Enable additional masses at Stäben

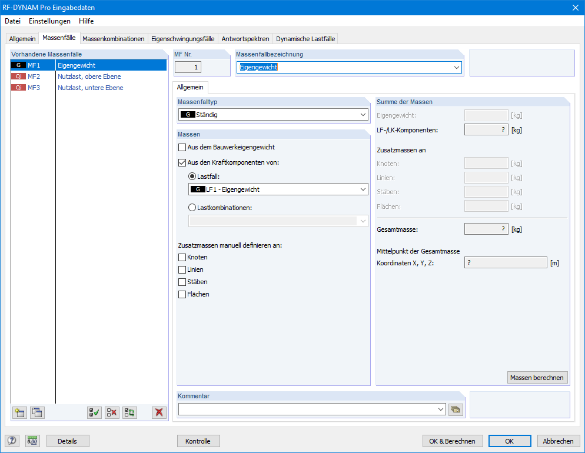tap(182, 282)
